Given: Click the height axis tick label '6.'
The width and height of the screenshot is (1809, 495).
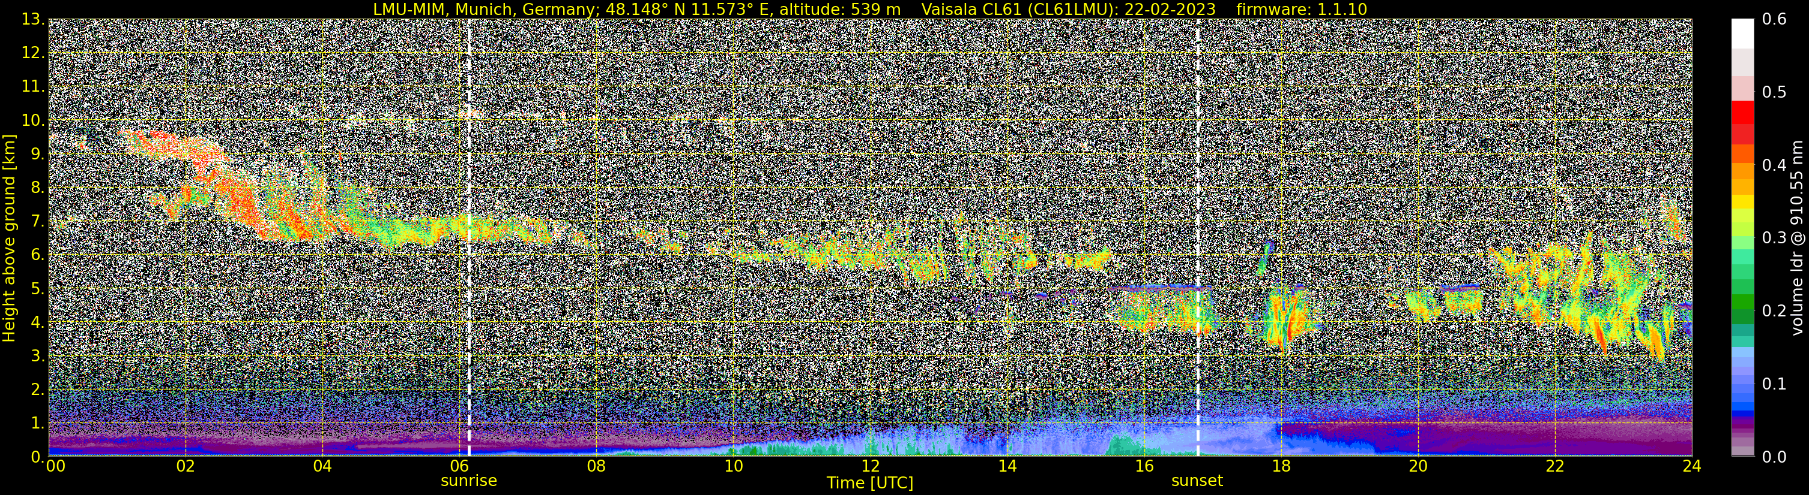Looking at the screenshot, I should 37,255.
